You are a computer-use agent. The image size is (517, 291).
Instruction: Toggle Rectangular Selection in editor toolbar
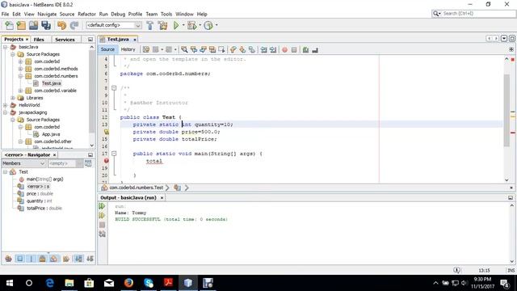(x=221, y=49)
